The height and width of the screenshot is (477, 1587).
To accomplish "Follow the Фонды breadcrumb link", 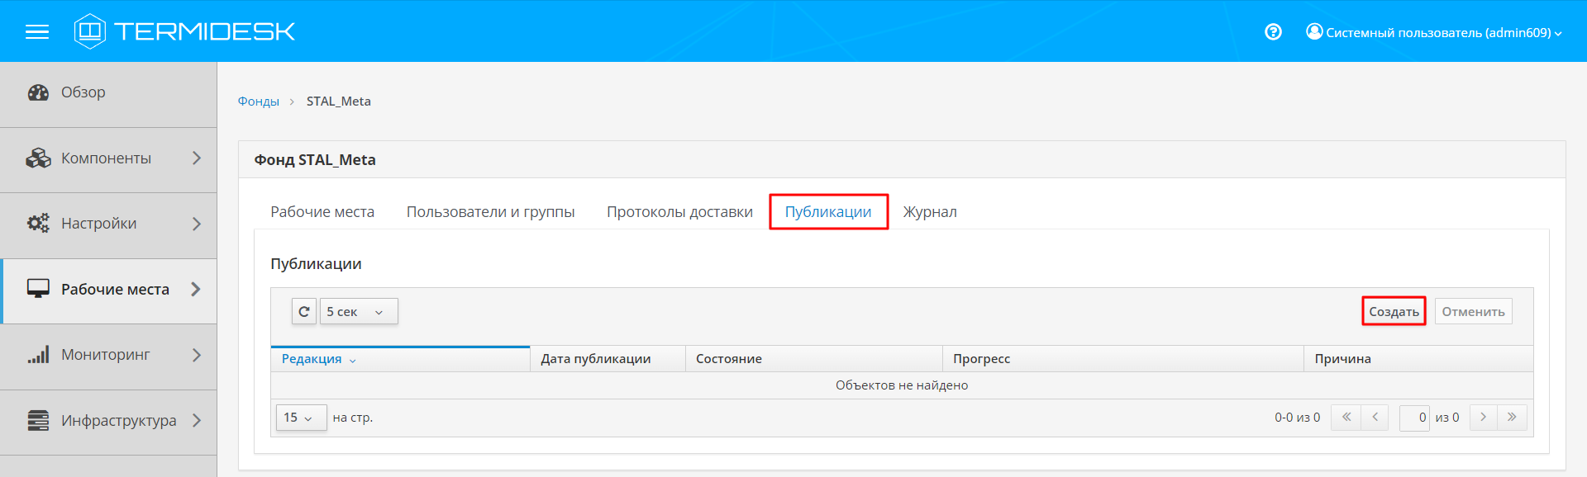I will click(259, 102).
